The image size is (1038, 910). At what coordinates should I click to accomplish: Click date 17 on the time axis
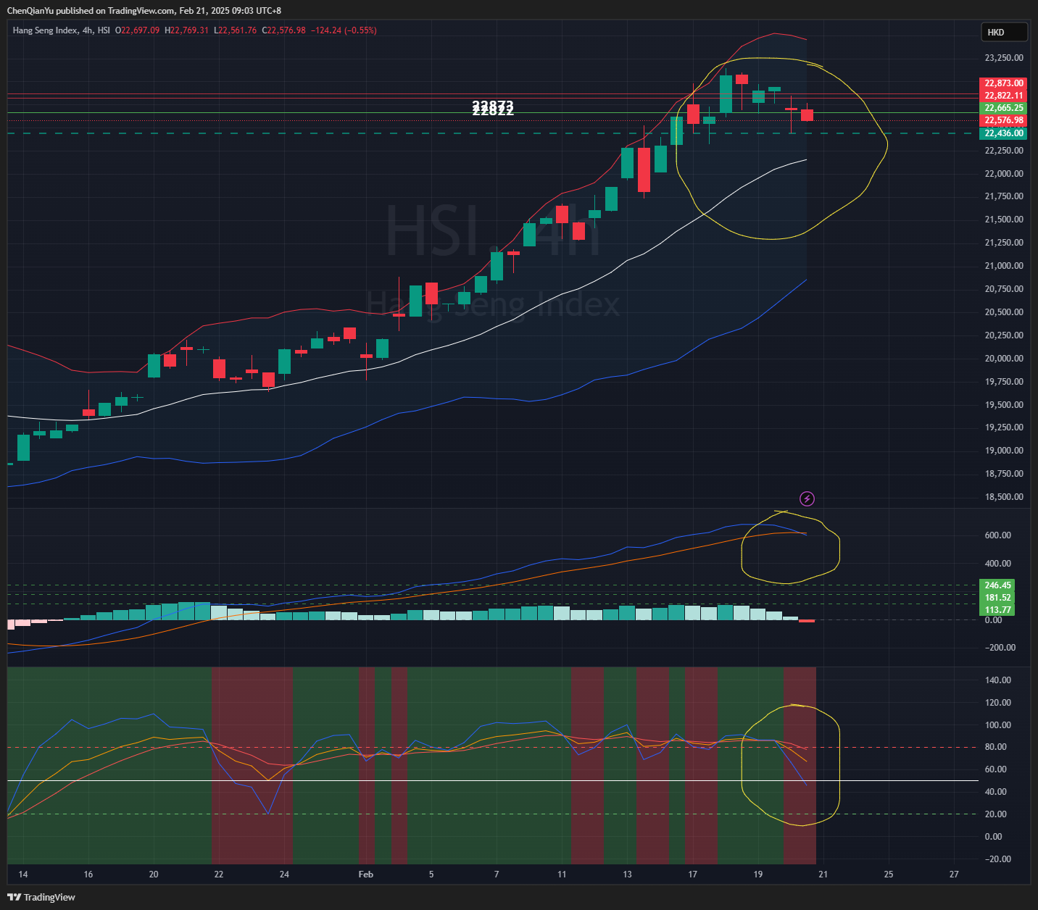(x=693, y=874)
